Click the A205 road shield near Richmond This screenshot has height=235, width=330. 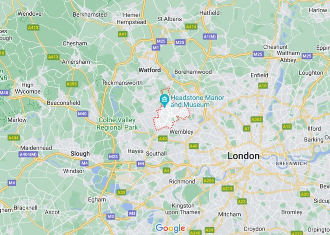click(209, 180)
